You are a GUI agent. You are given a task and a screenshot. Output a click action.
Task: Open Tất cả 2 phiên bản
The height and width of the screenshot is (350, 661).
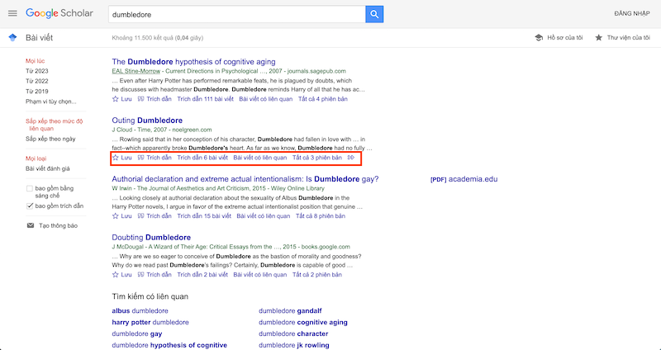(x=317, y=275)
